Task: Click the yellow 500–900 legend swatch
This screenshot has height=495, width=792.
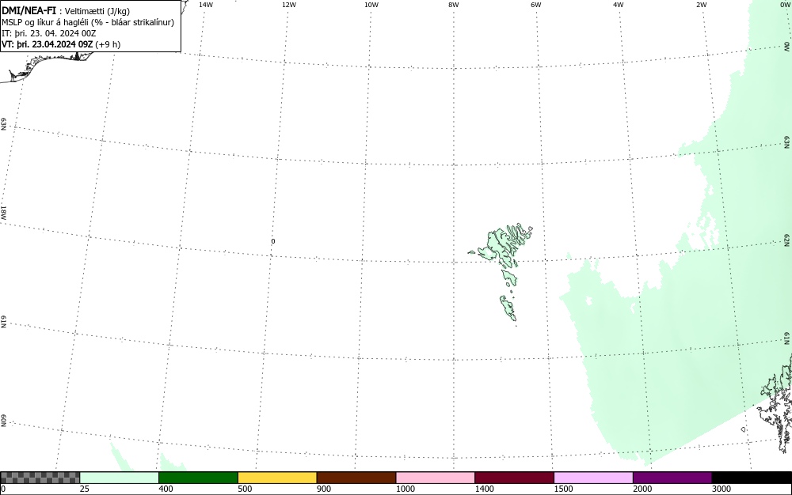Action: tap(277, 478)
